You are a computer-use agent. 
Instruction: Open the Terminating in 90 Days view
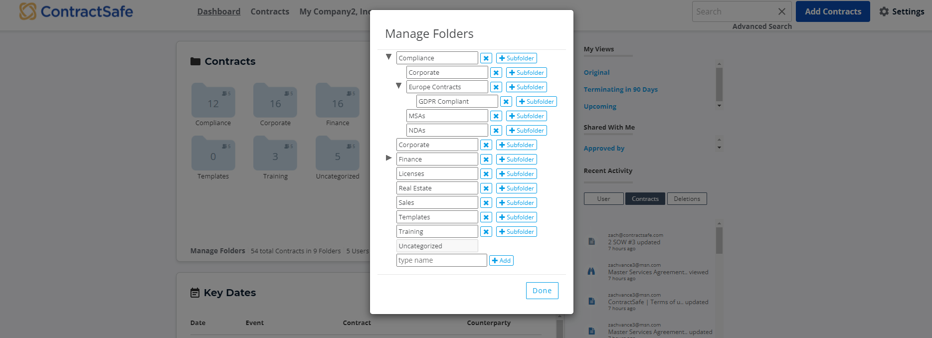[x=621, y=90]
